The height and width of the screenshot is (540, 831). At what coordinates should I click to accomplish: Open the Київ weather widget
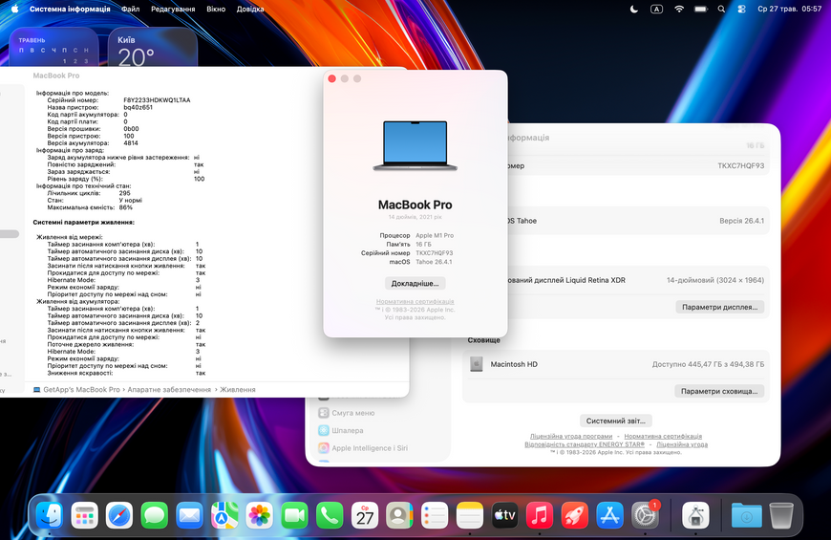click(153, 47)
